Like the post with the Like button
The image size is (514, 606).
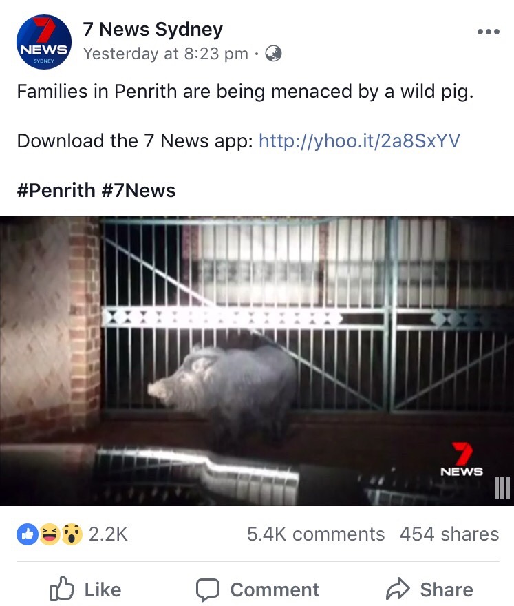85,589
